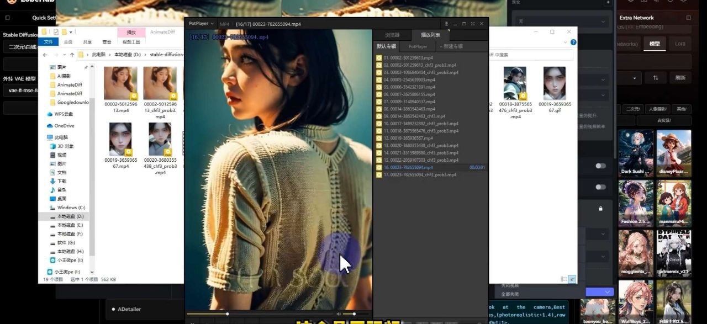Click 此电脑 in the Explorer address bar
707x324 pixels.
[98, 55]
